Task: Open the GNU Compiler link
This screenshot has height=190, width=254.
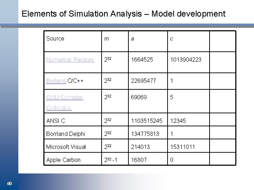Action: (65, 97)
